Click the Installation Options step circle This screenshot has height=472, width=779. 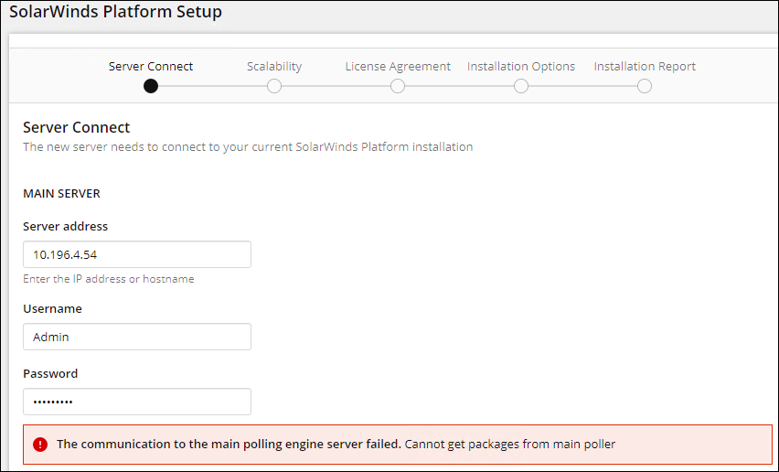[x=521, y=86]
